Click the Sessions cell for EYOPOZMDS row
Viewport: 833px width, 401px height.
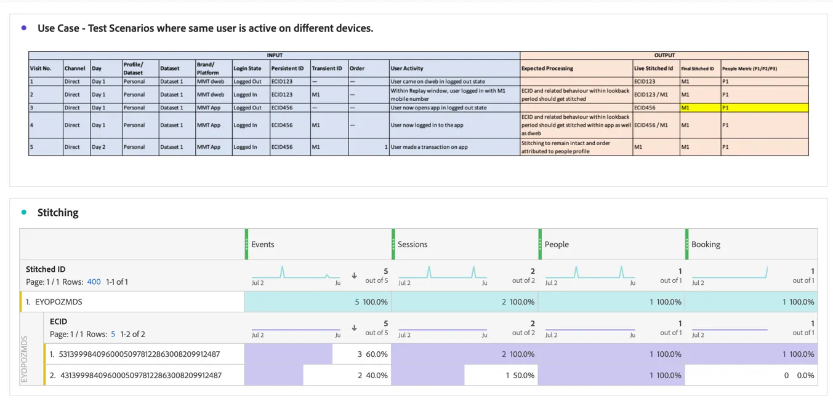coord(465,302)
